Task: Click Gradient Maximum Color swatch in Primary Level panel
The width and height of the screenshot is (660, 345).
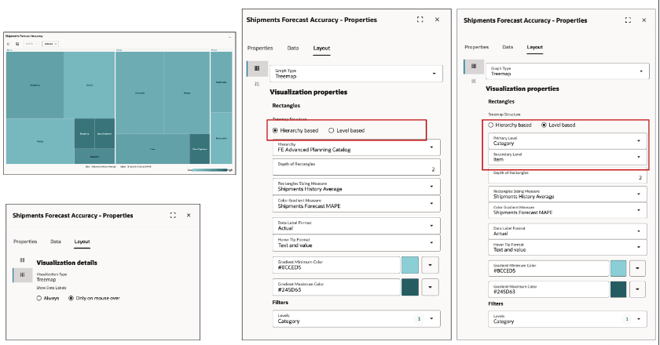Action: pyautogui.click(x=618, y=289)
